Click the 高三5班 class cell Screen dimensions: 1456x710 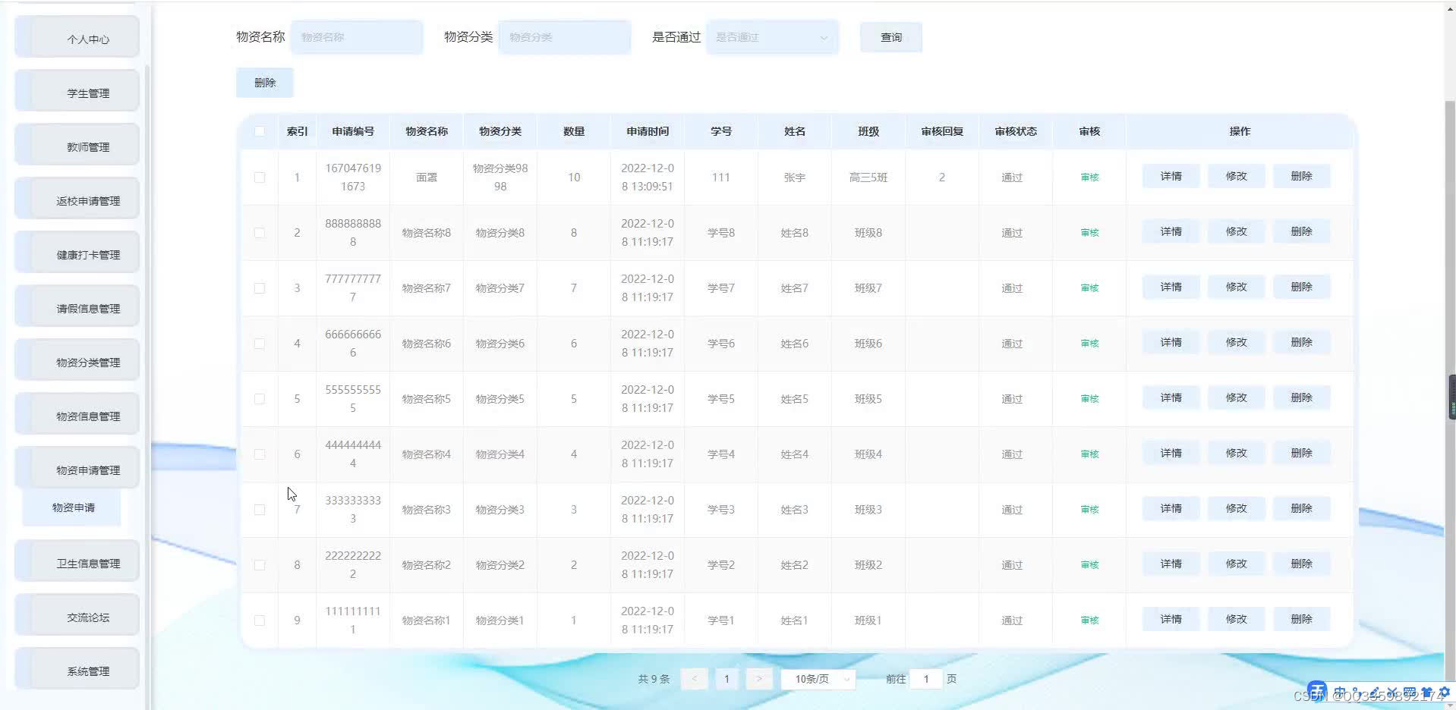[868, 177]
